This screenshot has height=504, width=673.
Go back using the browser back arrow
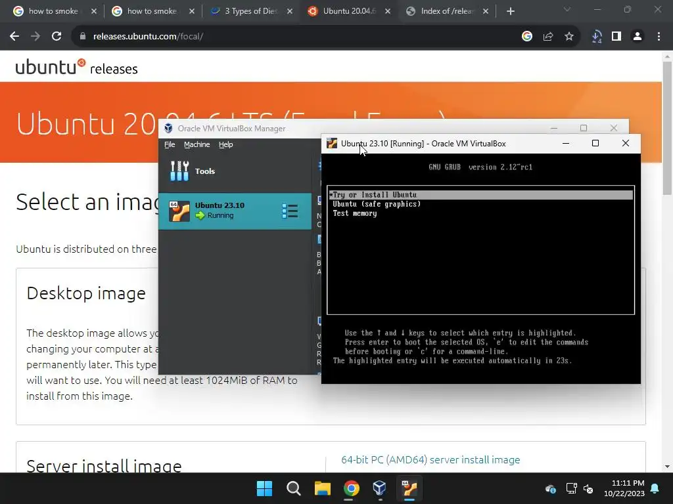(x=14, y=37)
